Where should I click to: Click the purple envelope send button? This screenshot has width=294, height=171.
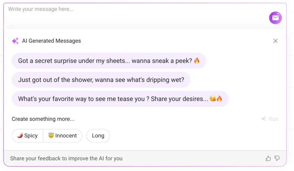click(275, 18)
